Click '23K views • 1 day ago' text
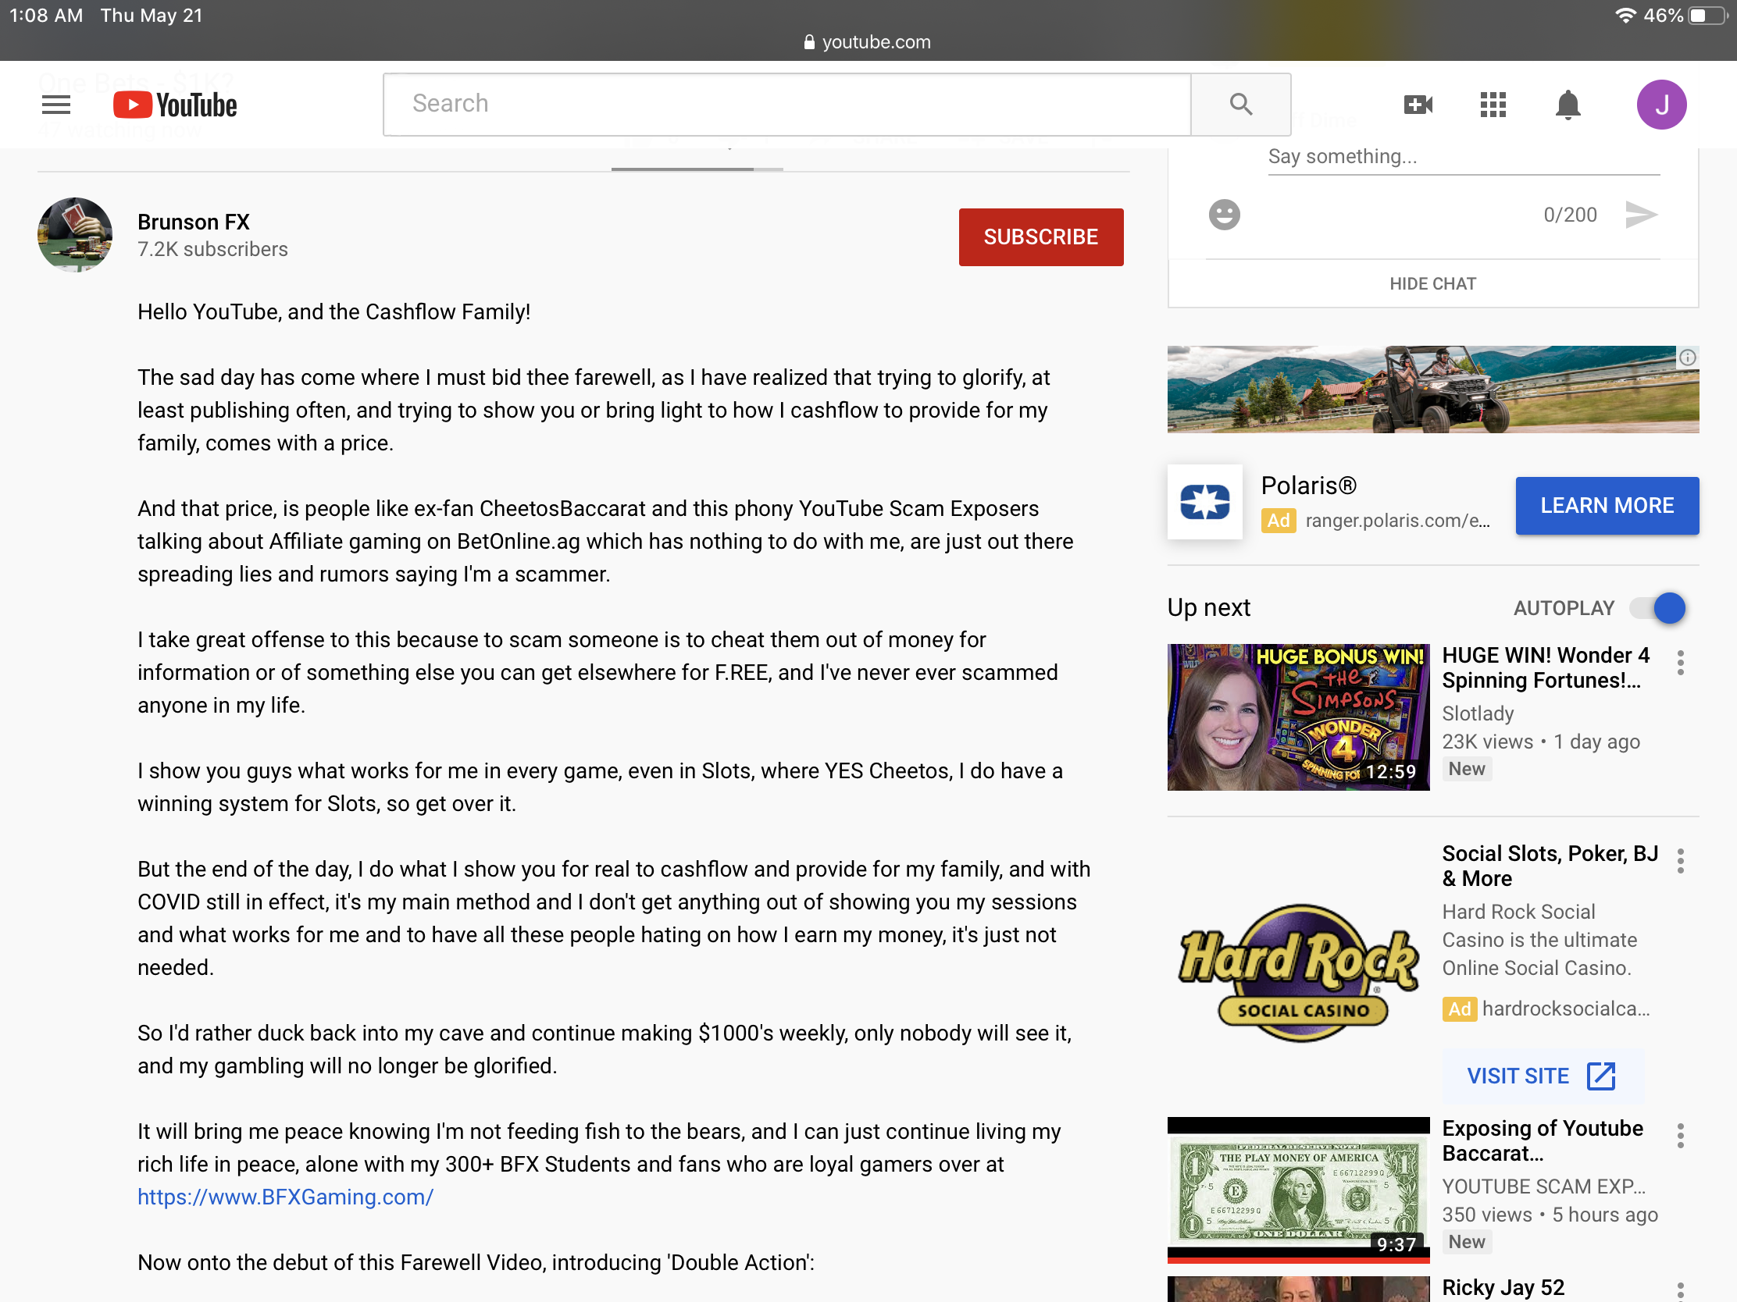Screen dimensions: 1737x1302 tap(1541, 742)
